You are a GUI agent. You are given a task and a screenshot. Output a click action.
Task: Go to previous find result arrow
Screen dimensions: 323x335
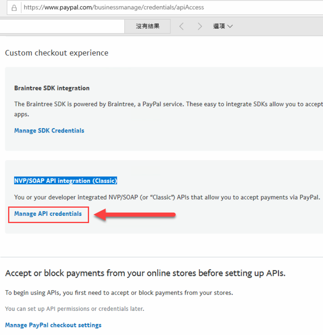[181, 26]
